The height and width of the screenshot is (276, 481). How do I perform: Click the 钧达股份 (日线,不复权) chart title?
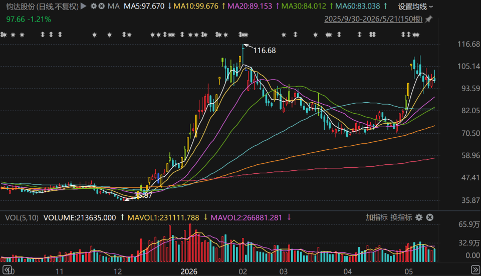tap(42, 6)
